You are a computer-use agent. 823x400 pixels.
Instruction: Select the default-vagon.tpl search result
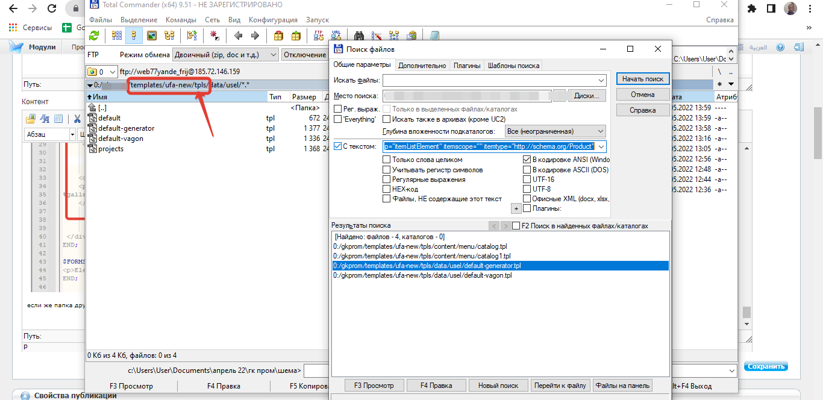[x=422, y=275]
